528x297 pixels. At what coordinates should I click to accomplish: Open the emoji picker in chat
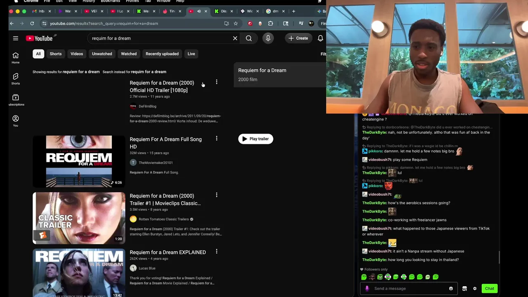tap(451, 288)
